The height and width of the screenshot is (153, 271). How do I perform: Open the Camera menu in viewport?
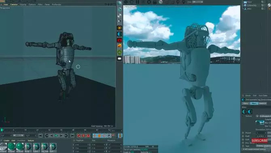click(x=14, y=4)
